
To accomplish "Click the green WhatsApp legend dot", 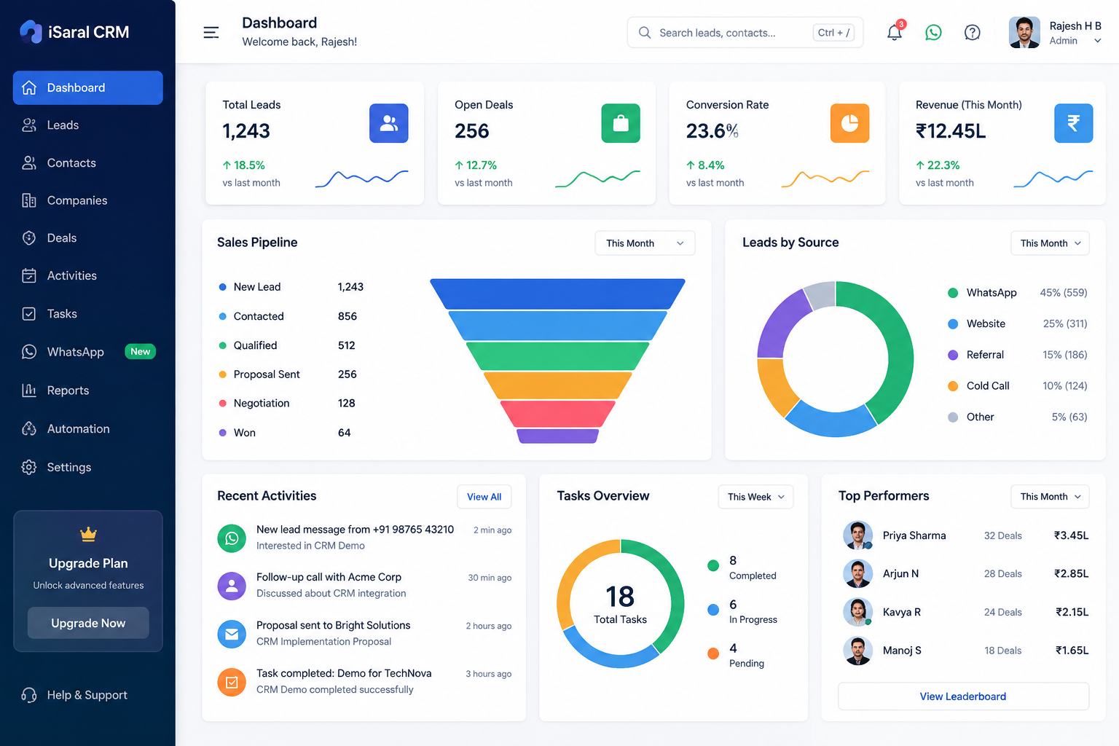I will [x=953, y=293].
